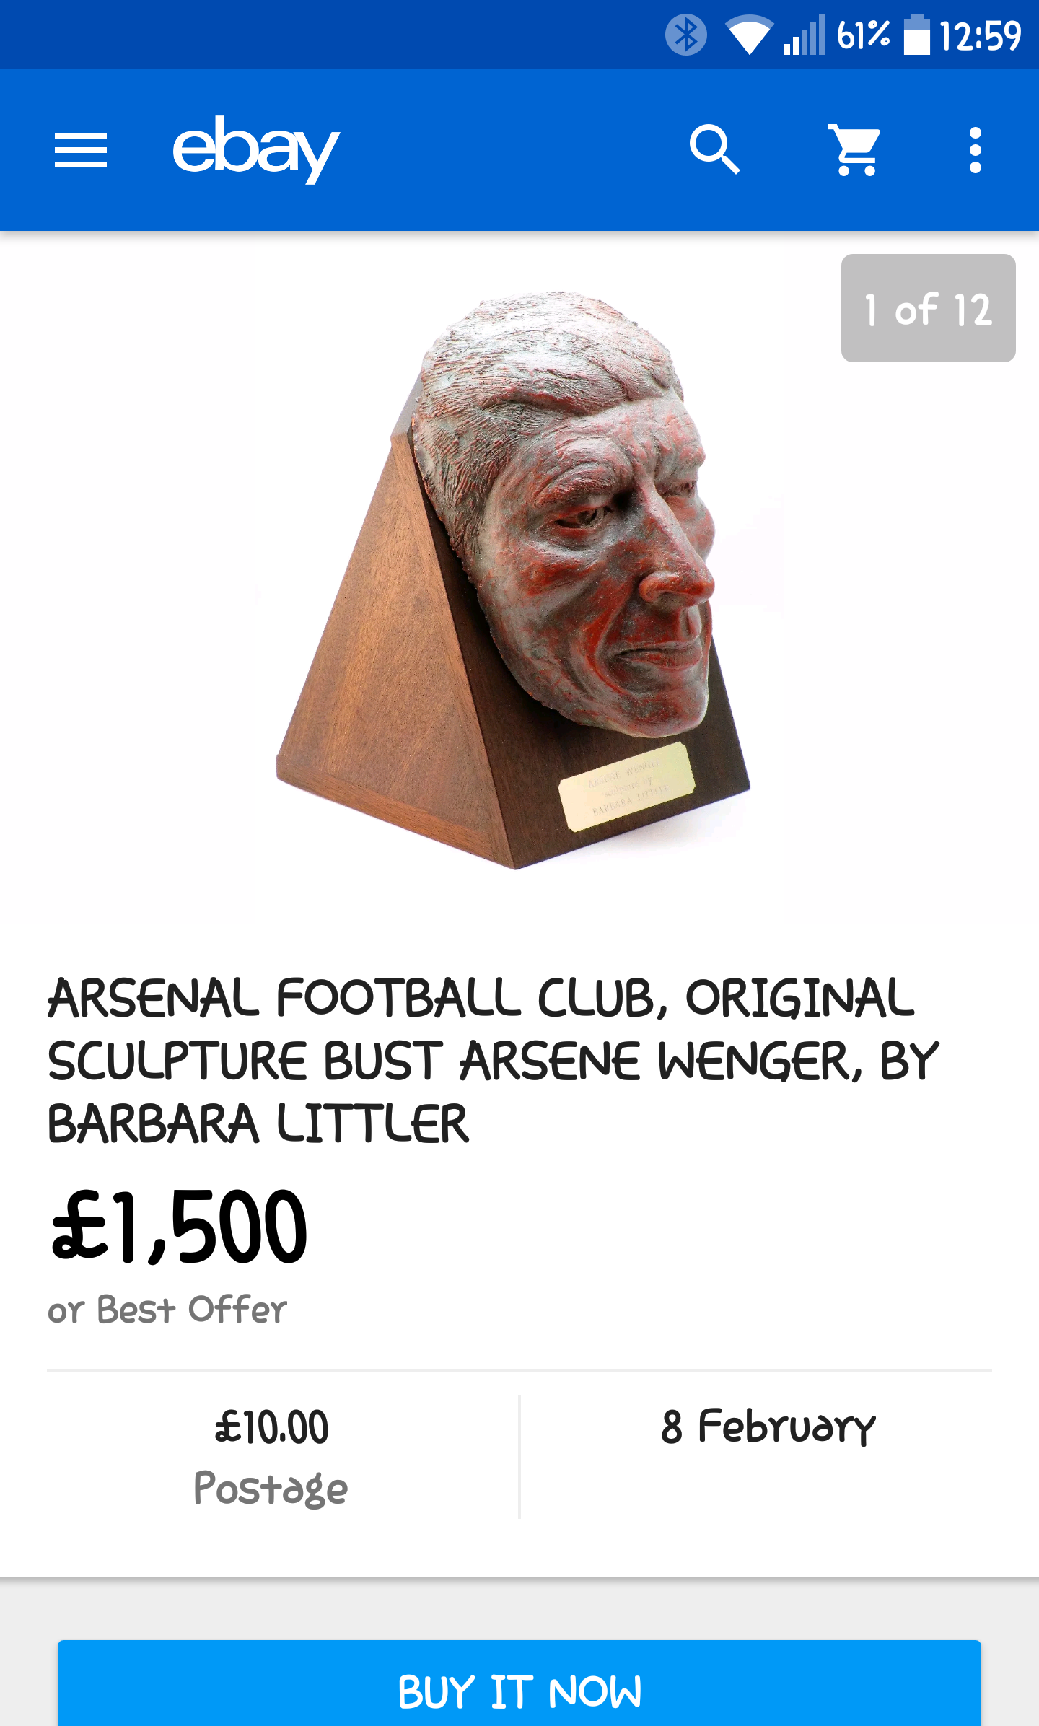Tap the cellular signal strength icon
The height and width of the screenshot is (1726, 1039).
[805, 35]
